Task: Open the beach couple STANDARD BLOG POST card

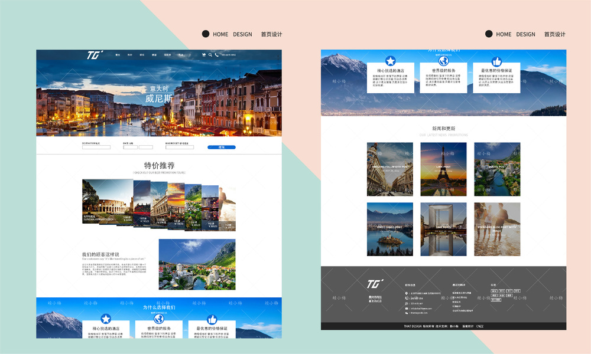Action: [497, 230]
